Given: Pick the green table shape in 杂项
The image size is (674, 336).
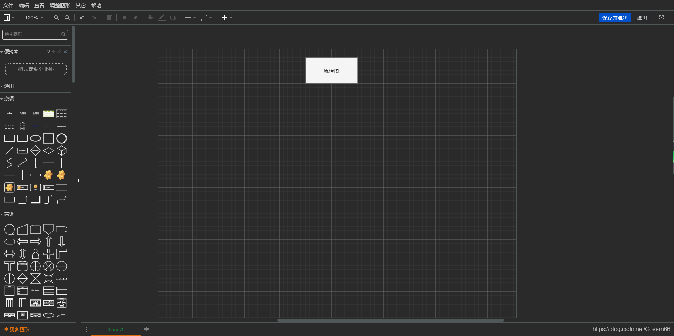Looking at the screenshot, I should point(48,114).
